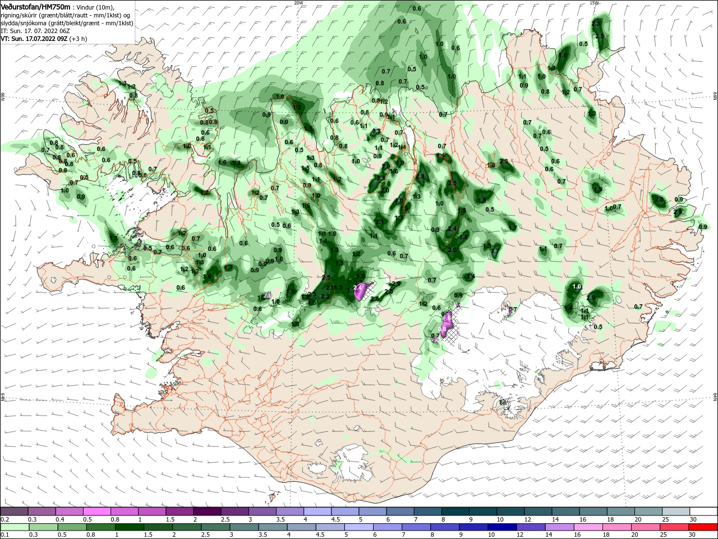Viewport: 718px width, 539px height.
Task: Pick the lightest green rain swatch between 0.1 and 0.3
Action: 14,526
